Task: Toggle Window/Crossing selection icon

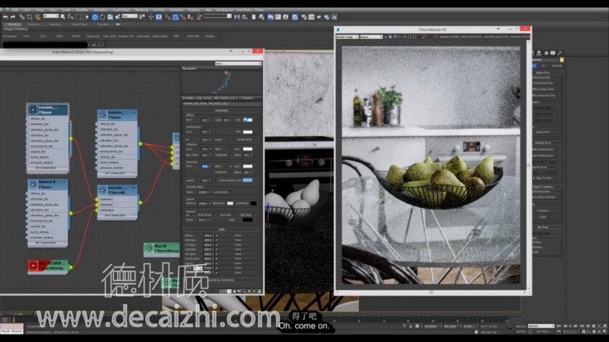Action: pos(86,17)
